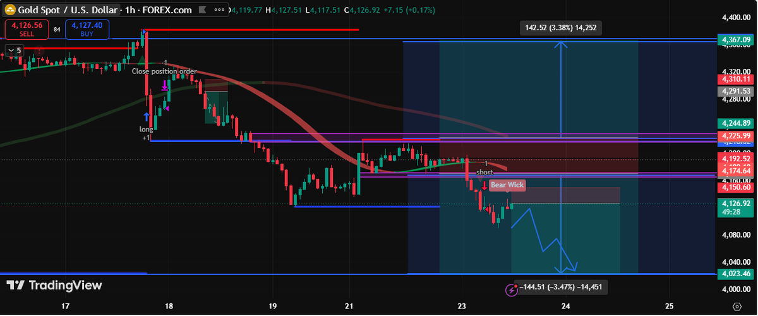Click the spread value 84

click(x=57, y=29)
